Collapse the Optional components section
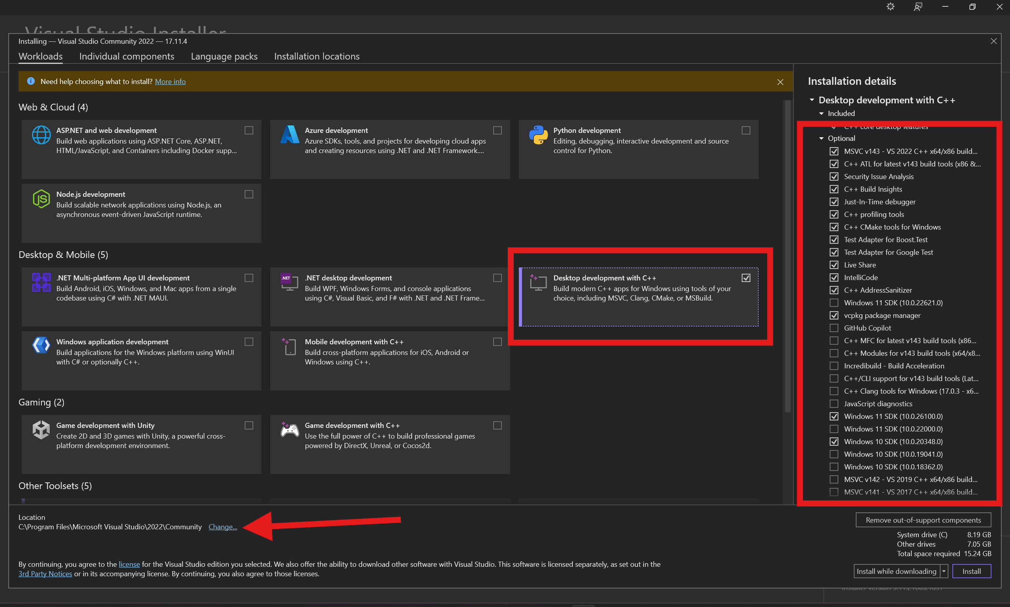Screen dimensions: 1010x607 pos(821,138)
